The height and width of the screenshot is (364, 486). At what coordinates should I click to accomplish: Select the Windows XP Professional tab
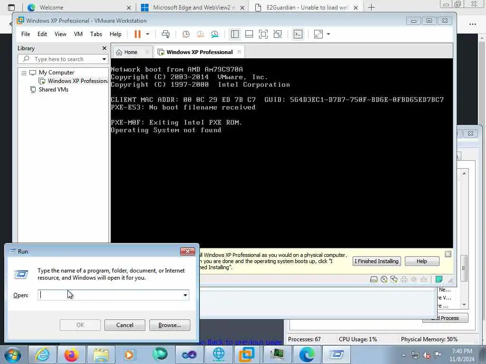(x=199, y=52)
